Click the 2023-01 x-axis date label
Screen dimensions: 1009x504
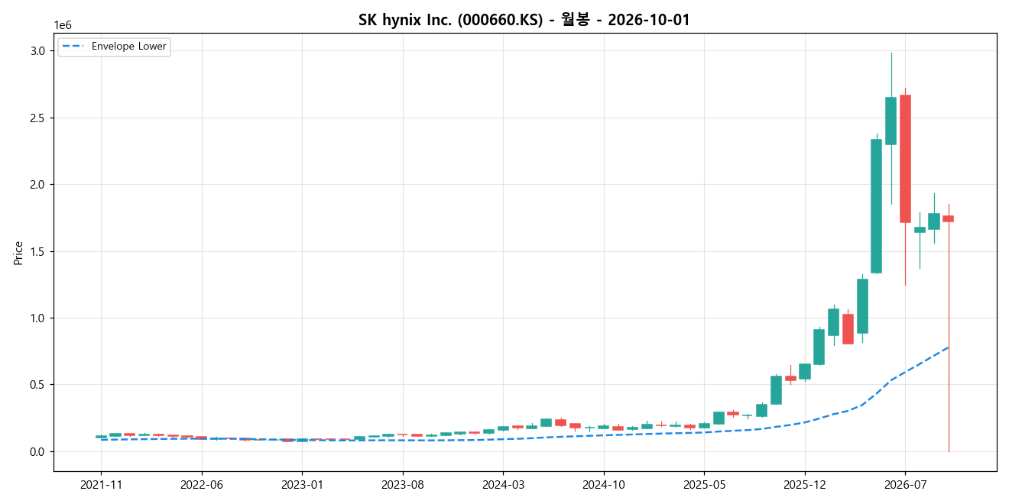point(302,484)
